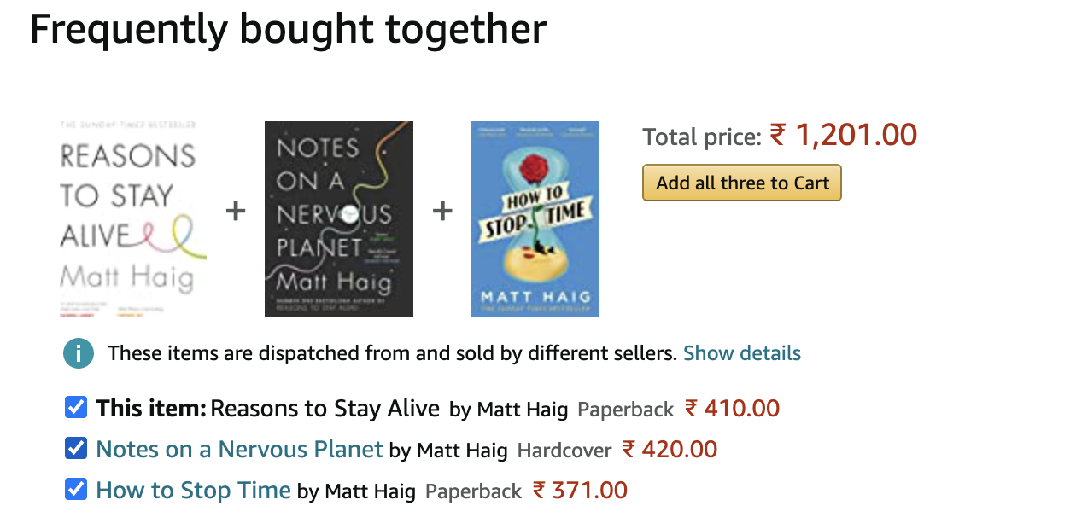Click the ₹410.00 price
The width and height of the screenshot is (1076, 529).
point(732,409)
